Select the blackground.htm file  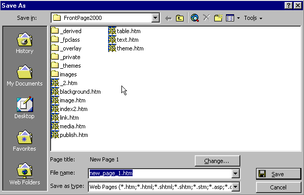(76, 92)
